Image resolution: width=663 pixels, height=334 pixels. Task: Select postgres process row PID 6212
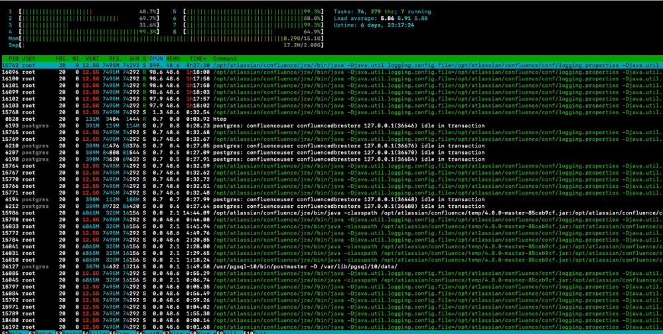point(332,207)
